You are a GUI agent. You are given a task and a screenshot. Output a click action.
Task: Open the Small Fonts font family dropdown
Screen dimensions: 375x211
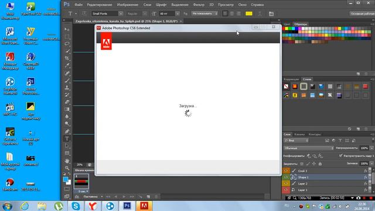pos(121,13)
